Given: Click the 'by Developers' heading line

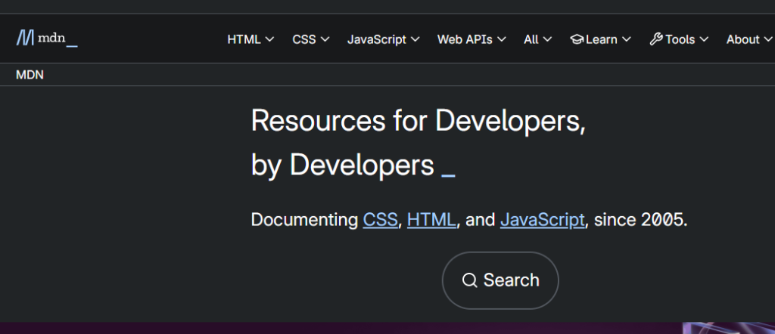Looking at the screenshot, I should point(343,165).
